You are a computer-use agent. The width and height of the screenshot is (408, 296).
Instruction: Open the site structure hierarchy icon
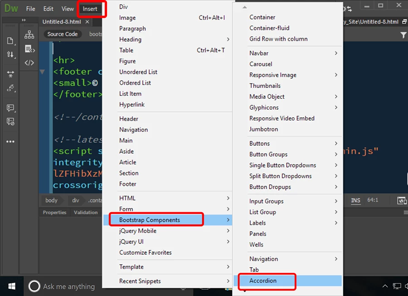click(x=29, y=34)
